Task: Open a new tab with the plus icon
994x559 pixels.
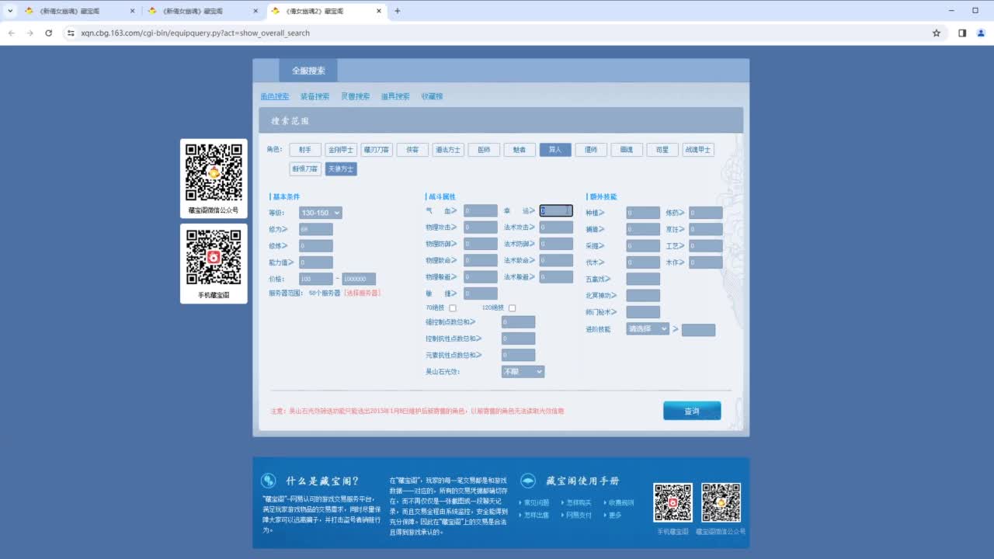Action: 398,11
